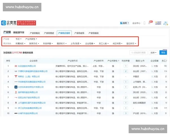Open the 应用 dropdown in header
The height and width of the screenshot is (136, 170).
(125, 23)
